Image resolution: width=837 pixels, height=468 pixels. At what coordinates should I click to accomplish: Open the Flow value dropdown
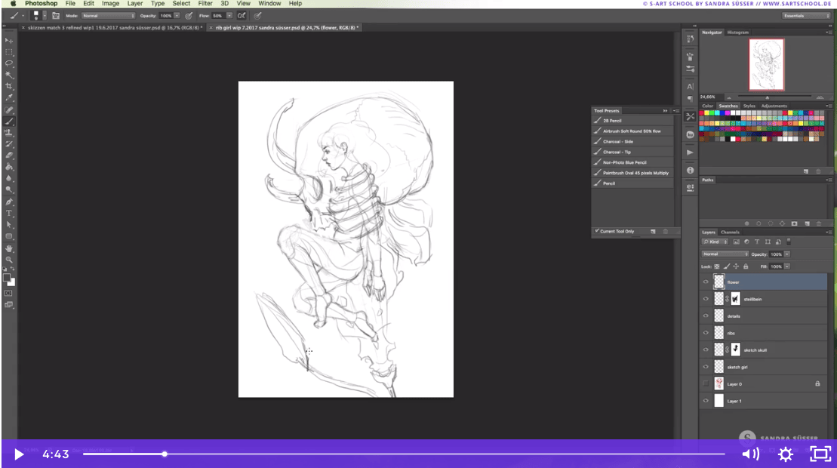pyautogui.click(x=229, y=16)
